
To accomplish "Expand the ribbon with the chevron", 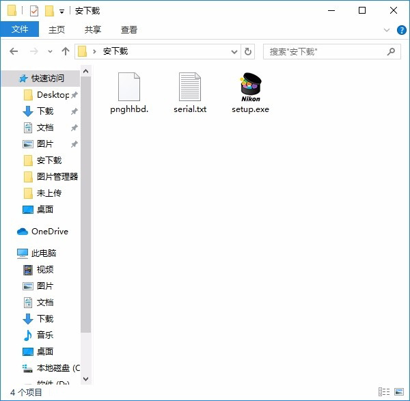I will (387, 30).
